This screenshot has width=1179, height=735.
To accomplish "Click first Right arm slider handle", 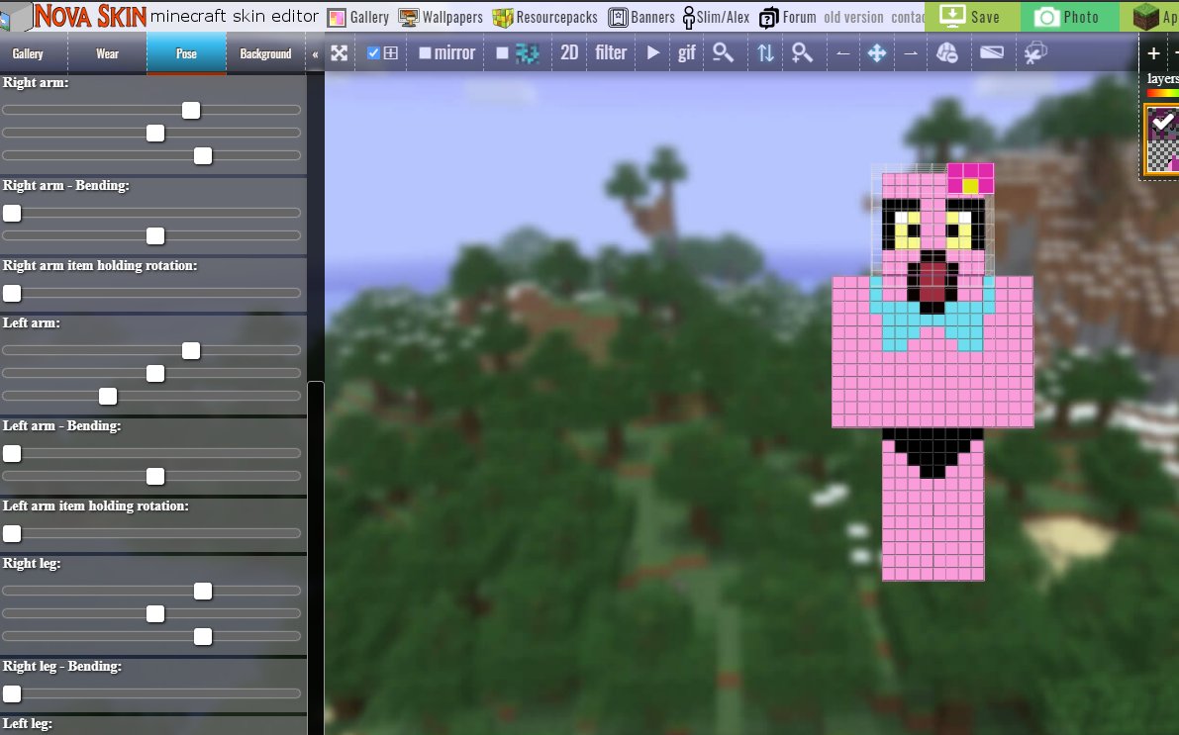I will coord(191,111).
